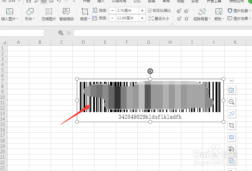Click the magnifier icon beside fx

pyautogui.click(x=61, y=33)
